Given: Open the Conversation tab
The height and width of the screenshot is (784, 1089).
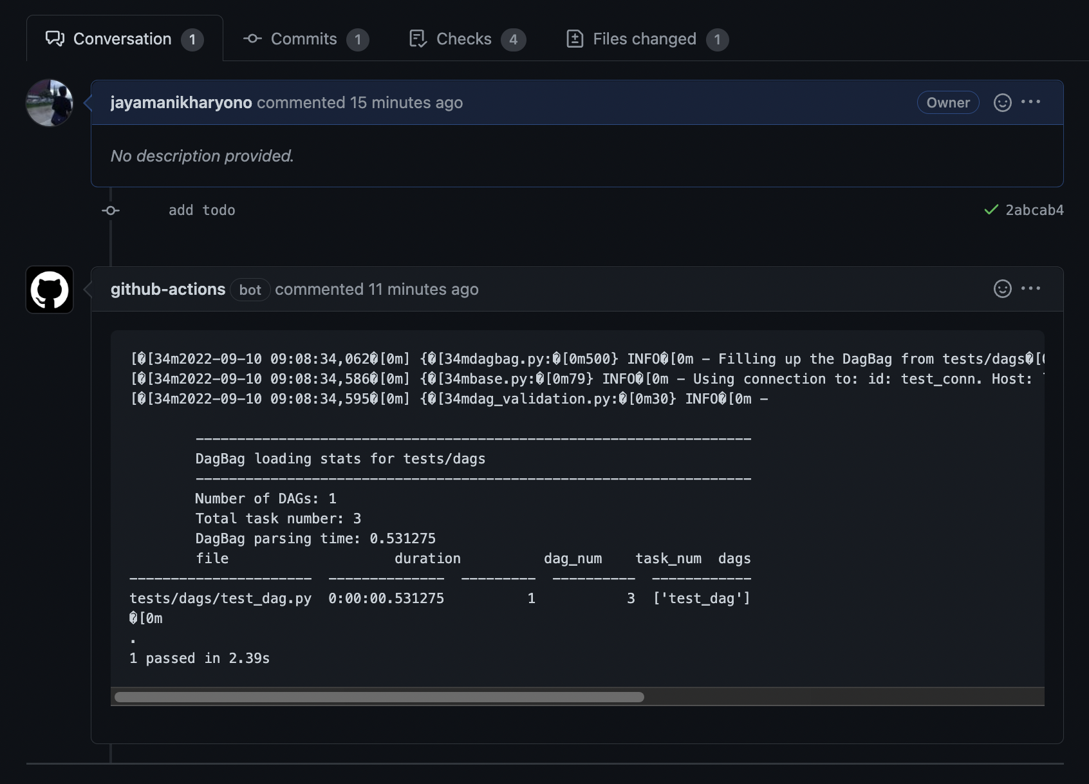Looking at the screenshot, I should point(124,39).
